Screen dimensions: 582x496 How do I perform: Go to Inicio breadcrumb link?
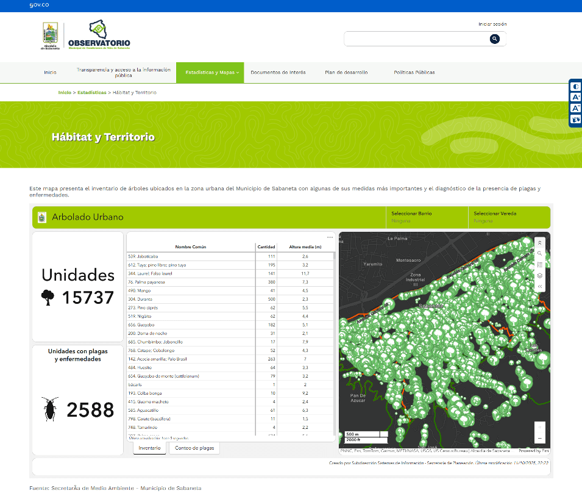click(x=65, y=93)
